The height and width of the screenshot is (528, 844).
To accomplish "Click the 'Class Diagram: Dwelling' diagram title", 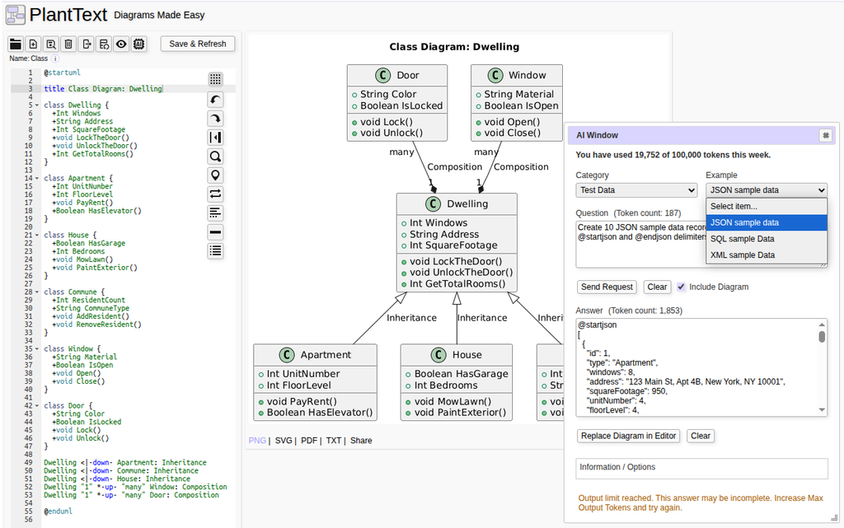I will (454, 47).
